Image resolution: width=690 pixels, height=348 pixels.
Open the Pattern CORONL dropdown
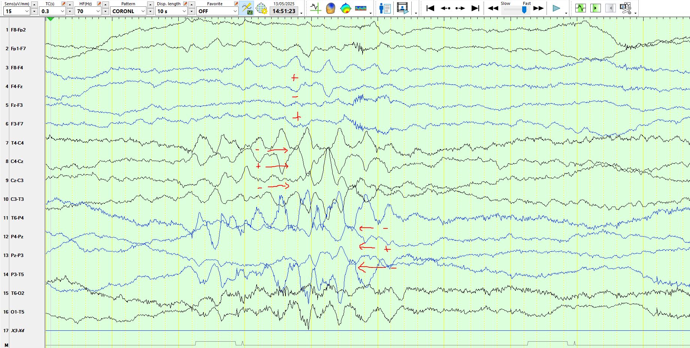(128, 11)
